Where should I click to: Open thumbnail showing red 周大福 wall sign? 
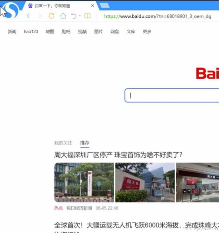[145, 183]
